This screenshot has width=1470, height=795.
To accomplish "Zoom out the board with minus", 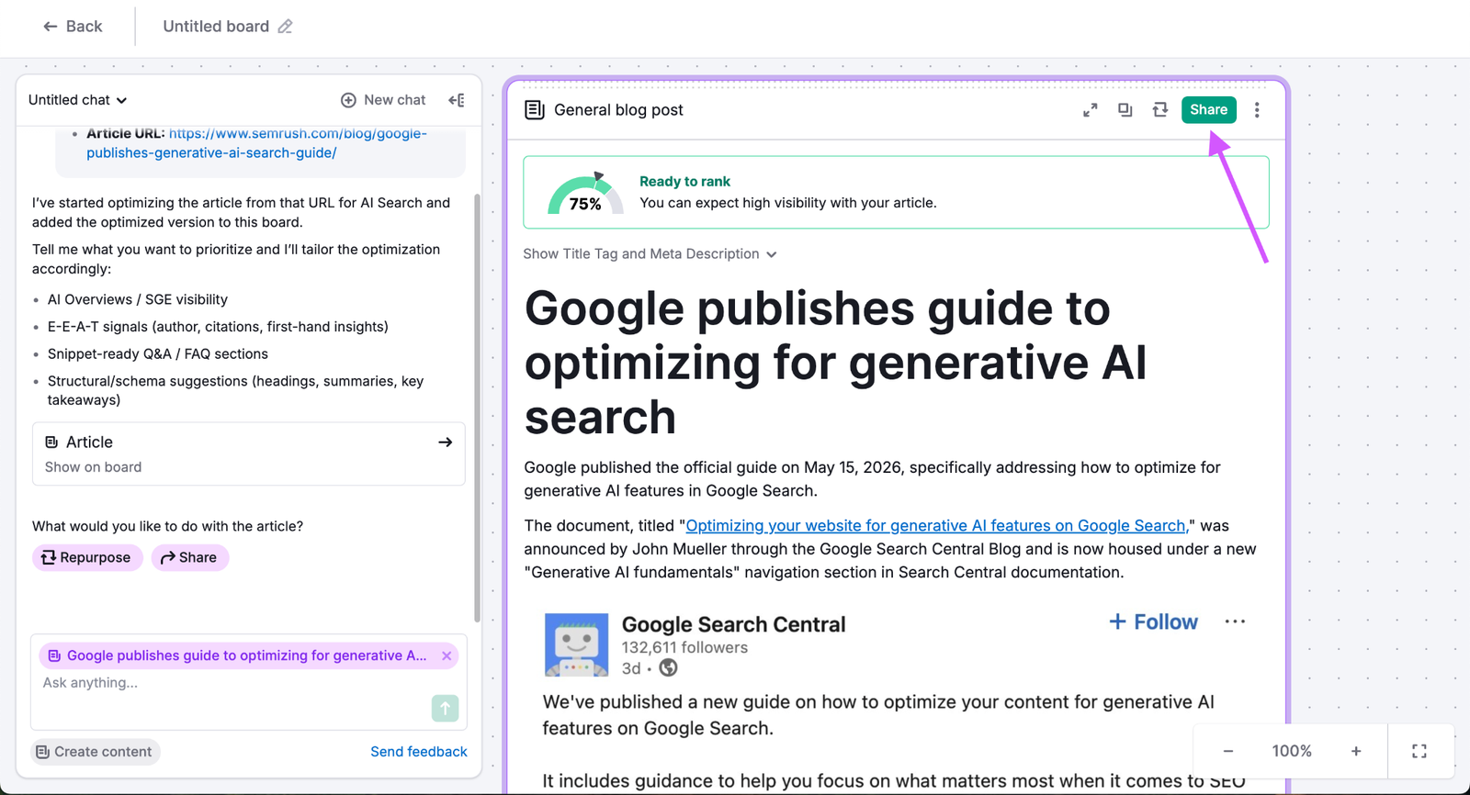I will tap(1228, 751).
